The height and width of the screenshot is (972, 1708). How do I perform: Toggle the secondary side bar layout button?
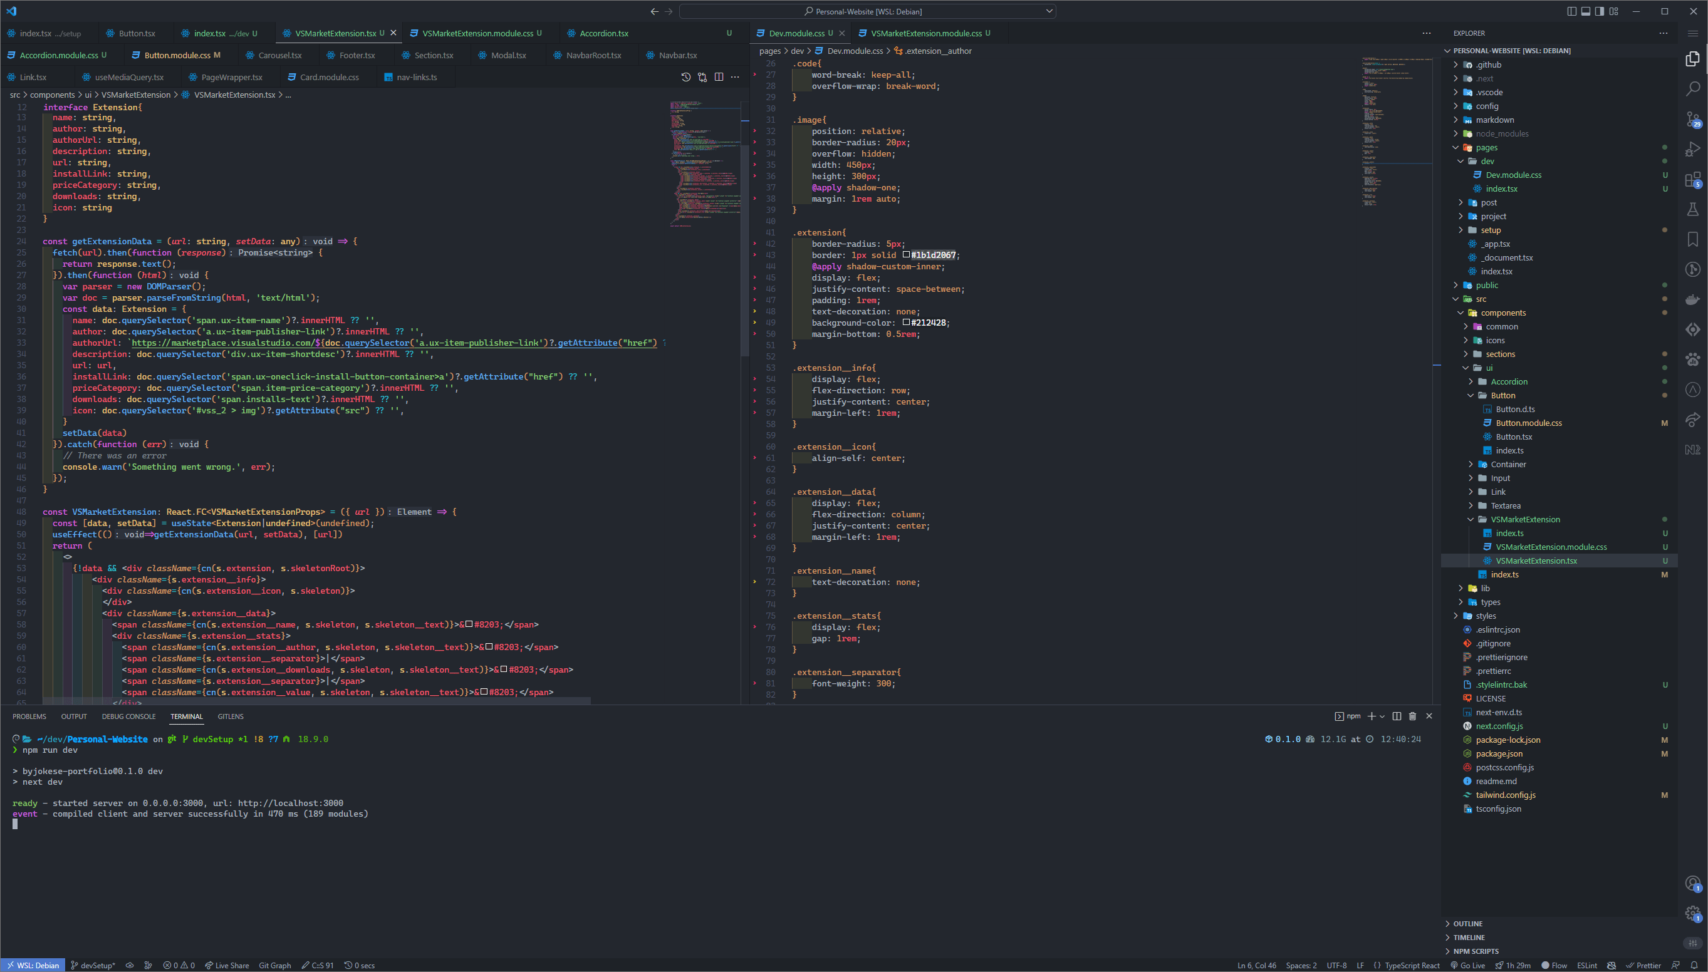tap(1599, 11)
